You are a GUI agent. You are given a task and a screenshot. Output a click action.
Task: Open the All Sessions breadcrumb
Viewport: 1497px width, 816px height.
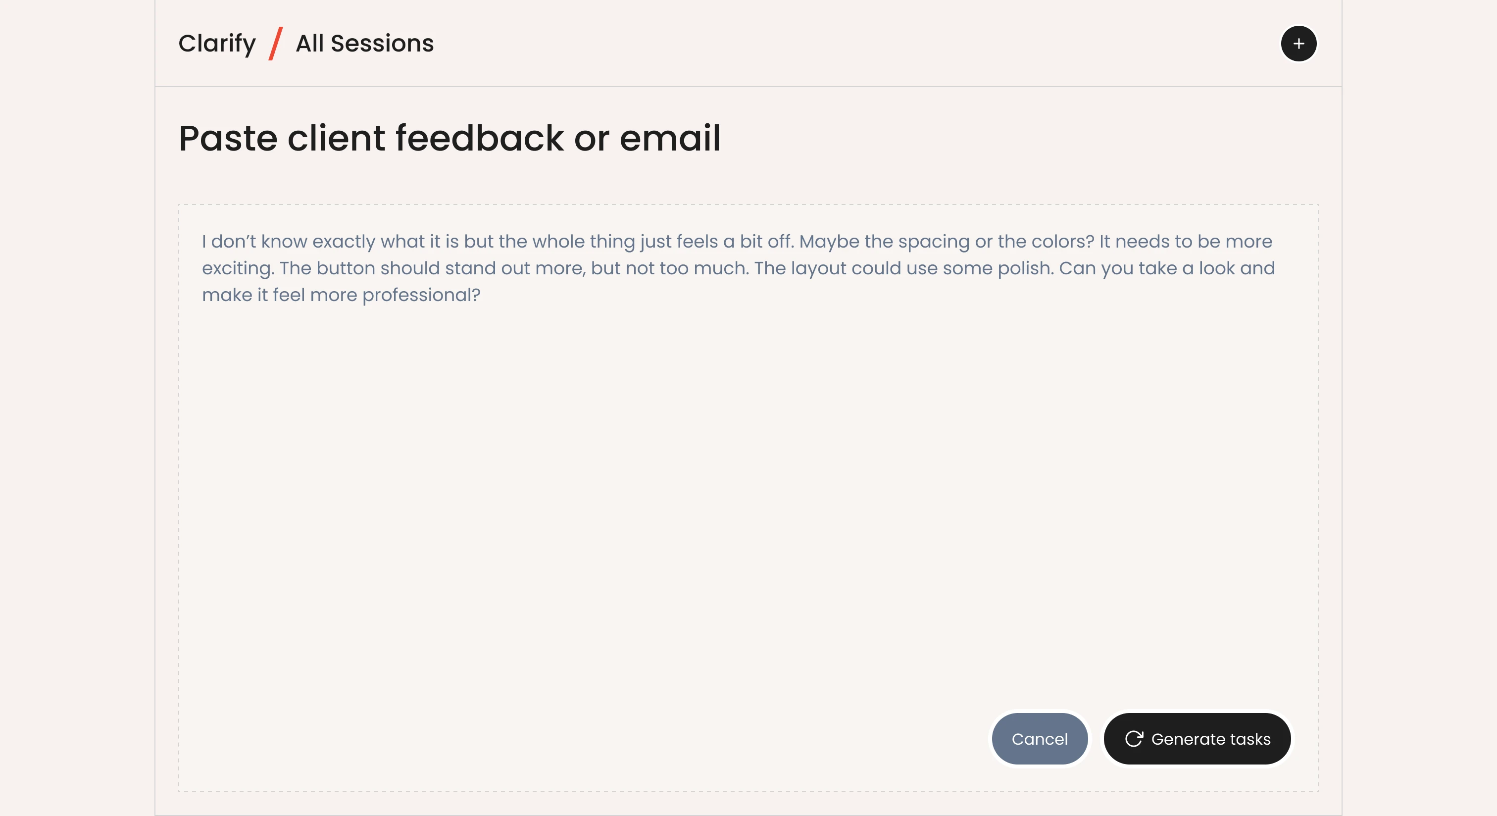point(364,44)
